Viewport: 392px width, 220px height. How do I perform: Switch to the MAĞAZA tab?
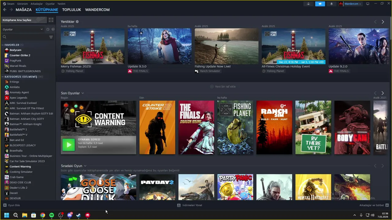click(24, 10)
